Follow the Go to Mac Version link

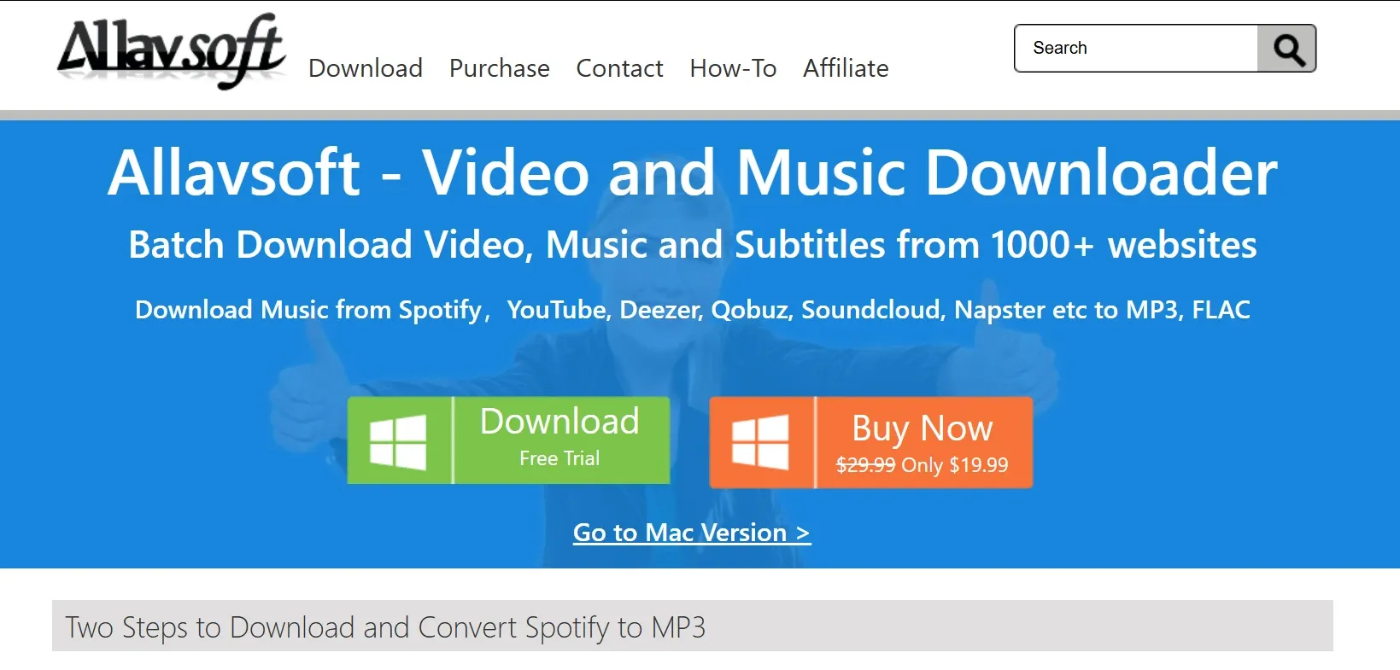[x=692, y=533]
